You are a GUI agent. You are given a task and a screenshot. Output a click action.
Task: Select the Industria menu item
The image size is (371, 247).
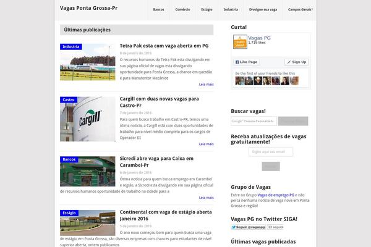click(x=231, y=9)
